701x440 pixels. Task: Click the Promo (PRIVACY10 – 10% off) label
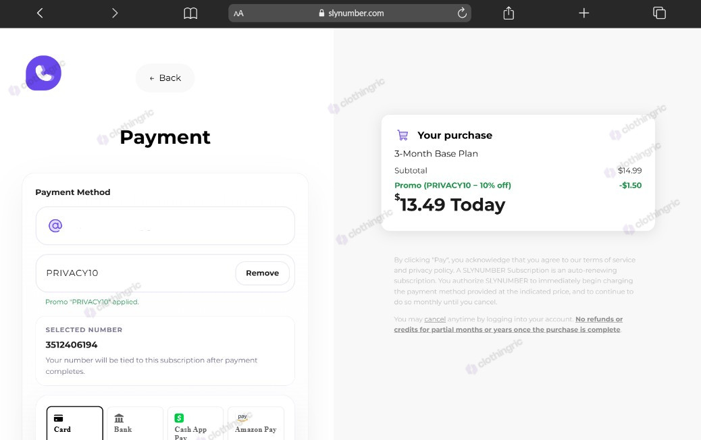pos(452,186)
